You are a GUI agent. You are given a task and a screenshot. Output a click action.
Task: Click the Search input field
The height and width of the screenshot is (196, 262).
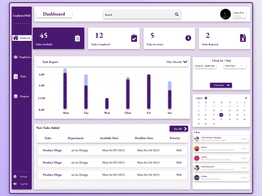(142, 14)
